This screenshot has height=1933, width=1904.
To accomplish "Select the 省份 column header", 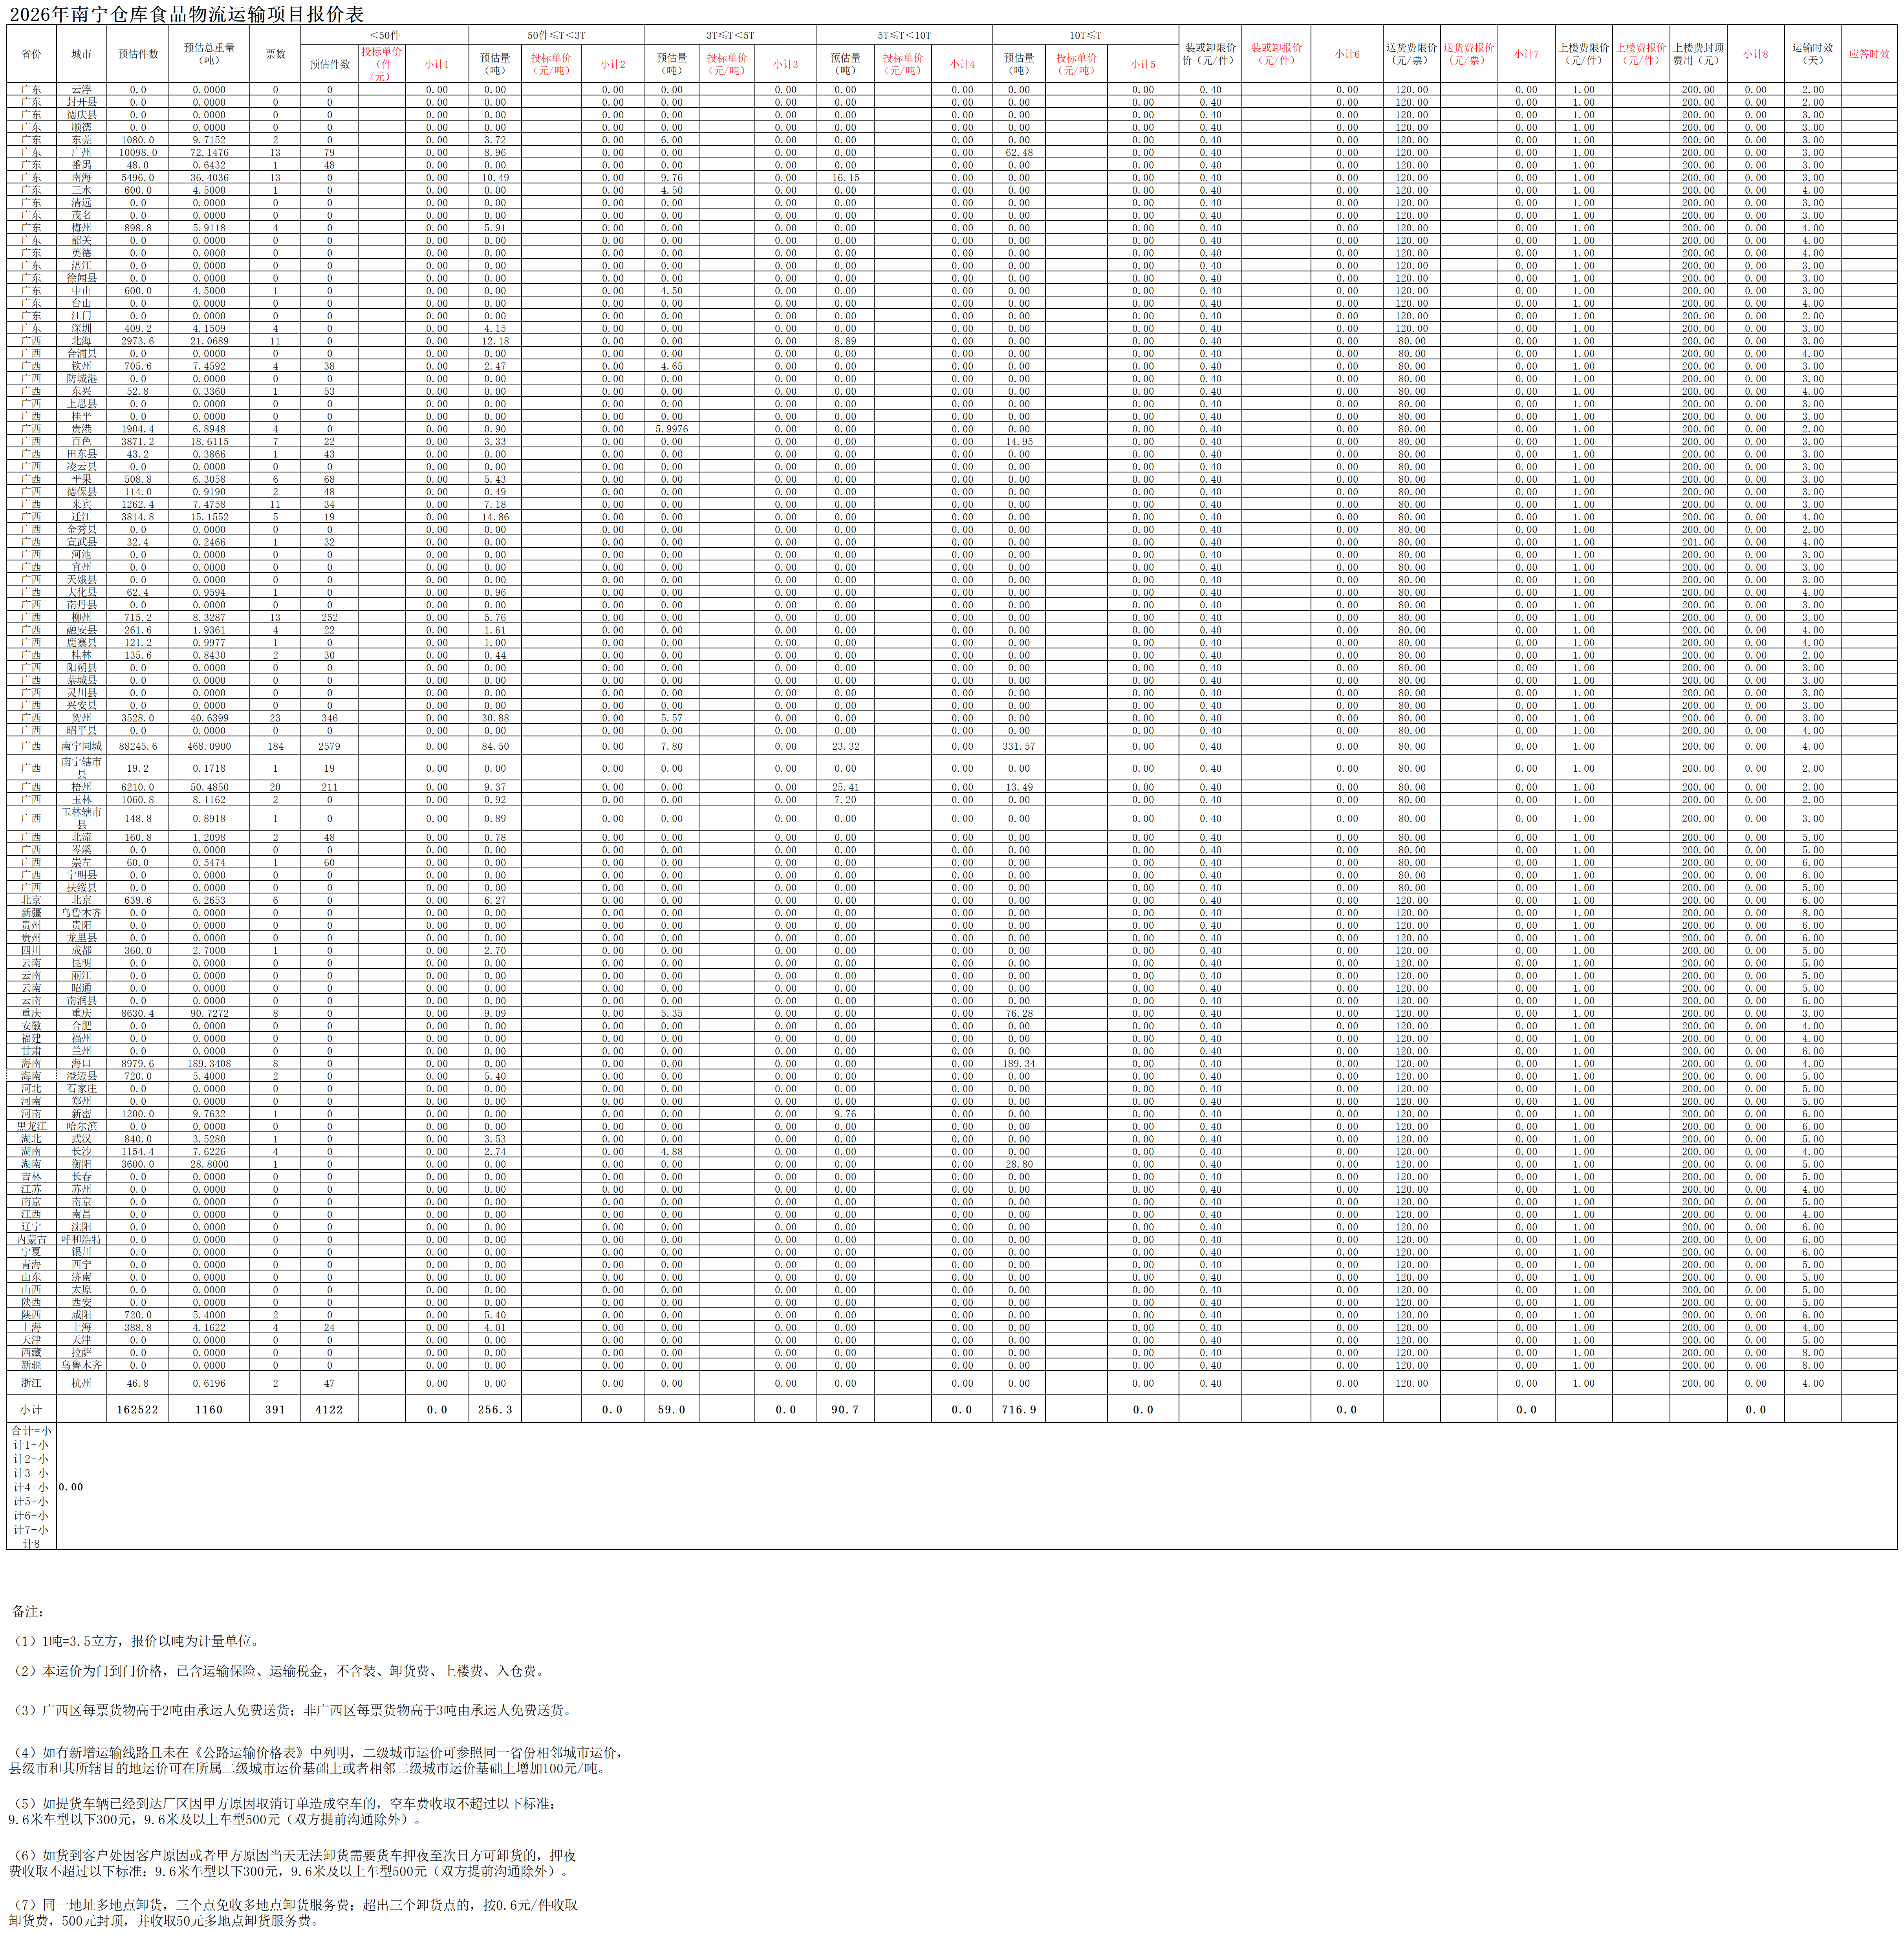I will (31, 54).
